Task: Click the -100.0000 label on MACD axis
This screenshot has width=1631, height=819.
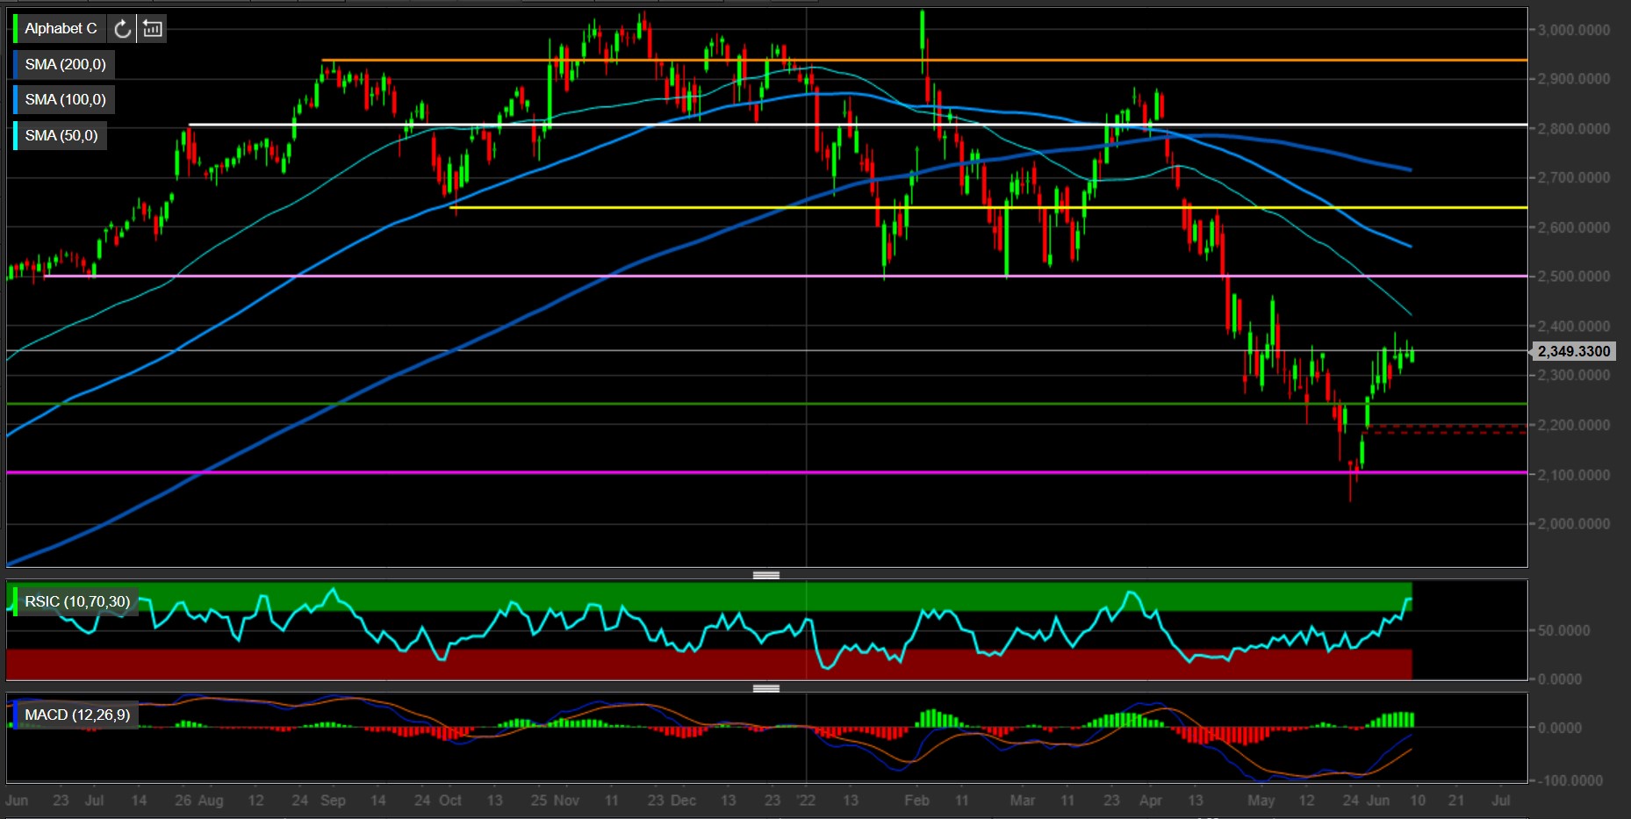Action: [1570, 780]
